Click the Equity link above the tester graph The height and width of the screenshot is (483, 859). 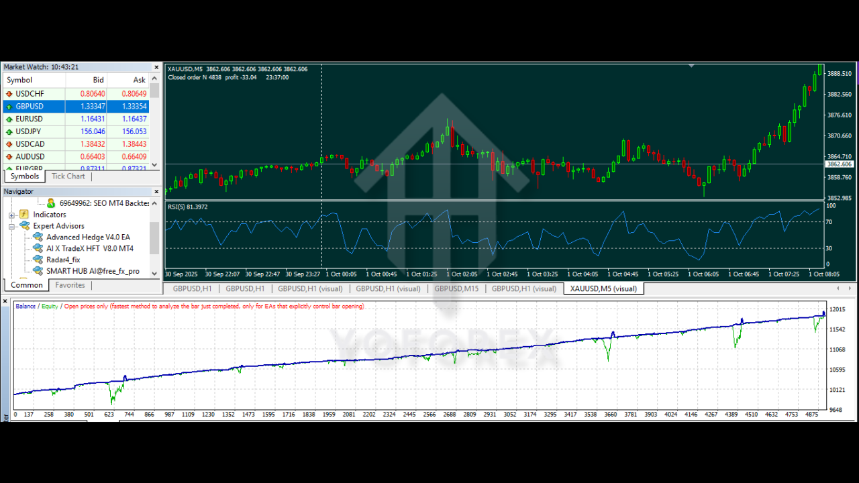(x=49, y=306)
